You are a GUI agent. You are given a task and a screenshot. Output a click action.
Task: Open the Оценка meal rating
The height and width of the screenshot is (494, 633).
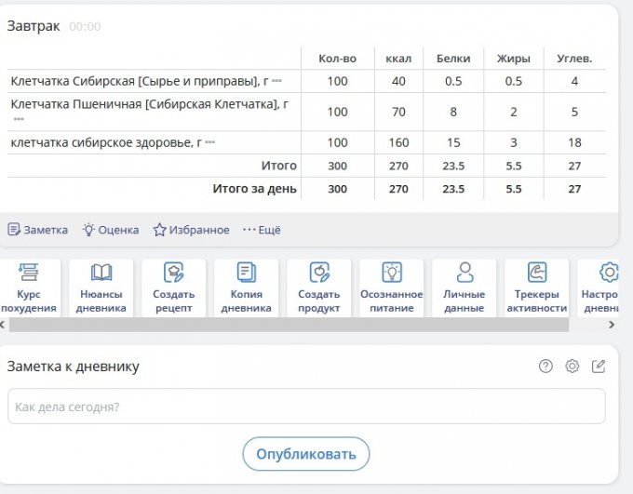click(111, 230)
